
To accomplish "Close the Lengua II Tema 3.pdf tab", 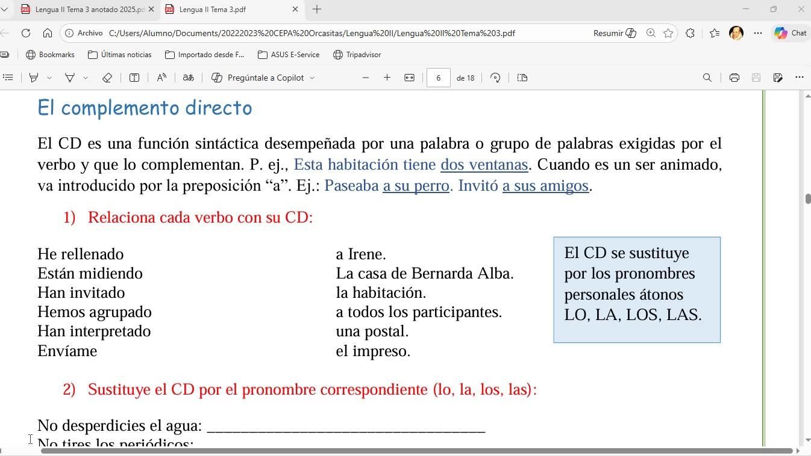I will click(x=295, y=9).
